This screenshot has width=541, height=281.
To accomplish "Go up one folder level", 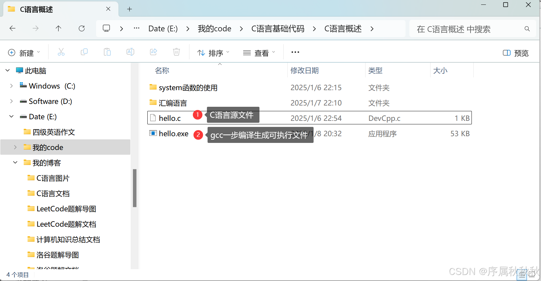I will click(58, 28).
